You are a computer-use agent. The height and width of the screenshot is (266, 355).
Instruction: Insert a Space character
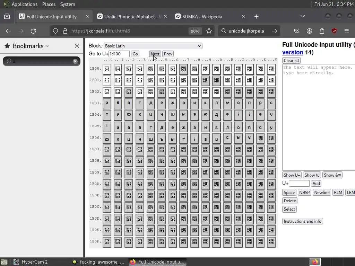289,193
